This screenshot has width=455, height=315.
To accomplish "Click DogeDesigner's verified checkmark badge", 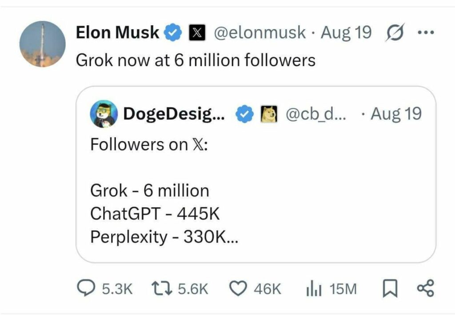I will [243, 114].
